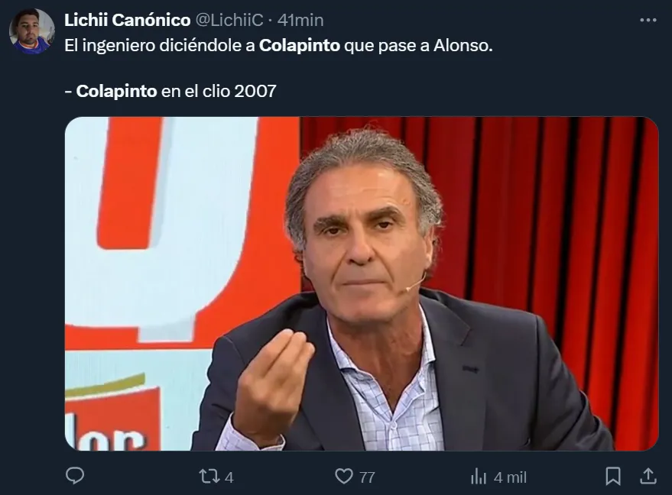Click bold Colapinto before "que pase"
This screenshot has width=672, height=495.
click(300, 45)
